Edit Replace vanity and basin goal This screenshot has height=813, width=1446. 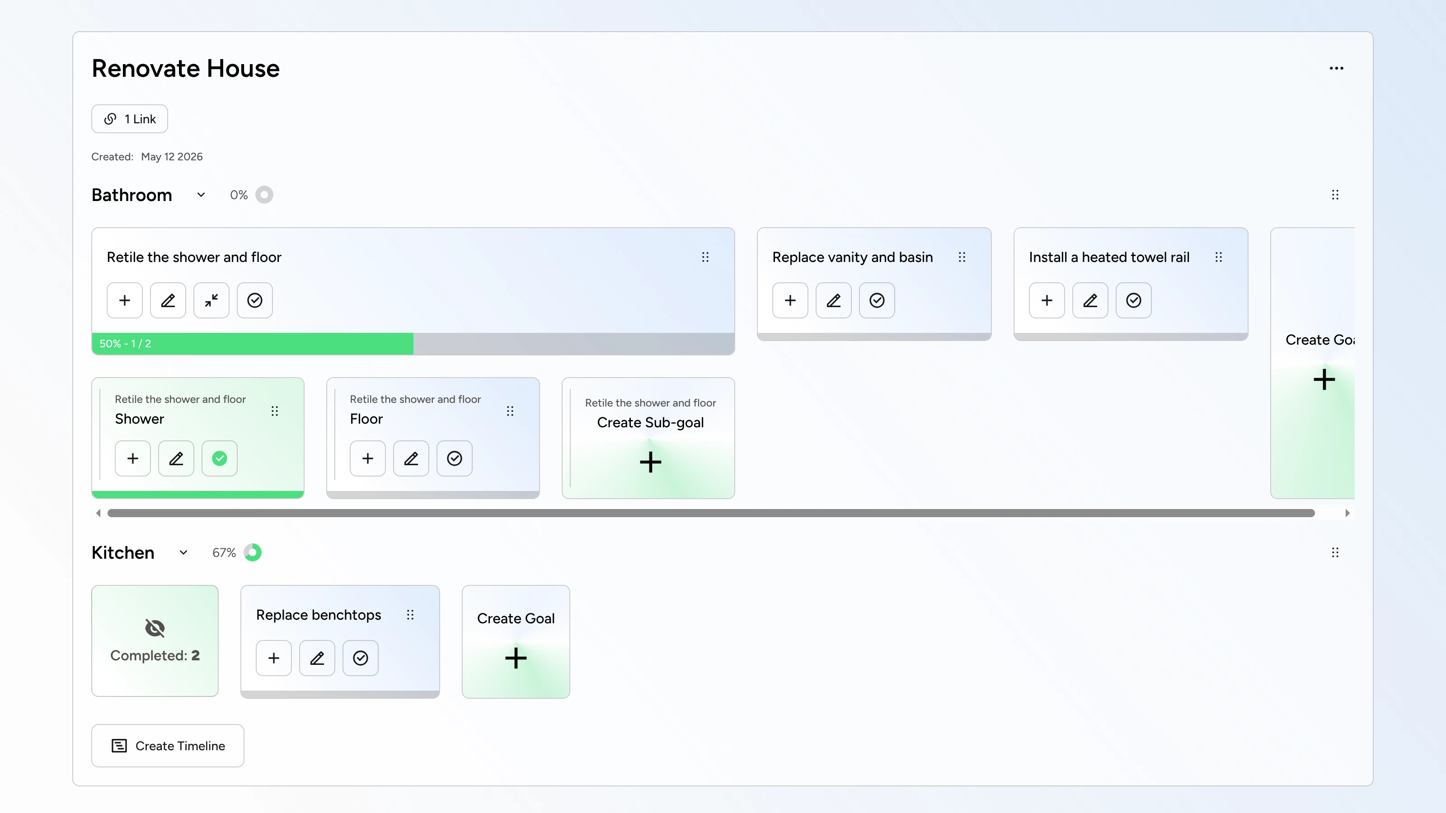point(834,300)
